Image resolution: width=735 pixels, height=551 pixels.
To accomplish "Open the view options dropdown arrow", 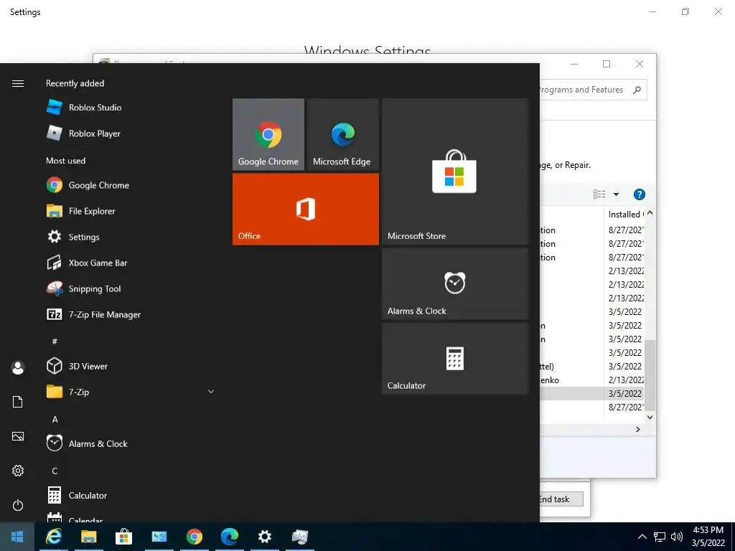I will [617, 194].
